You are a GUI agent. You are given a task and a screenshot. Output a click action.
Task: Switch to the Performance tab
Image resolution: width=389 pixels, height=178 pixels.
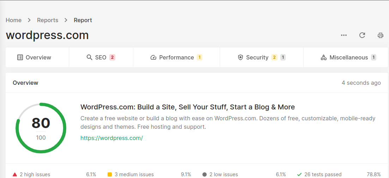pos(176,57)
